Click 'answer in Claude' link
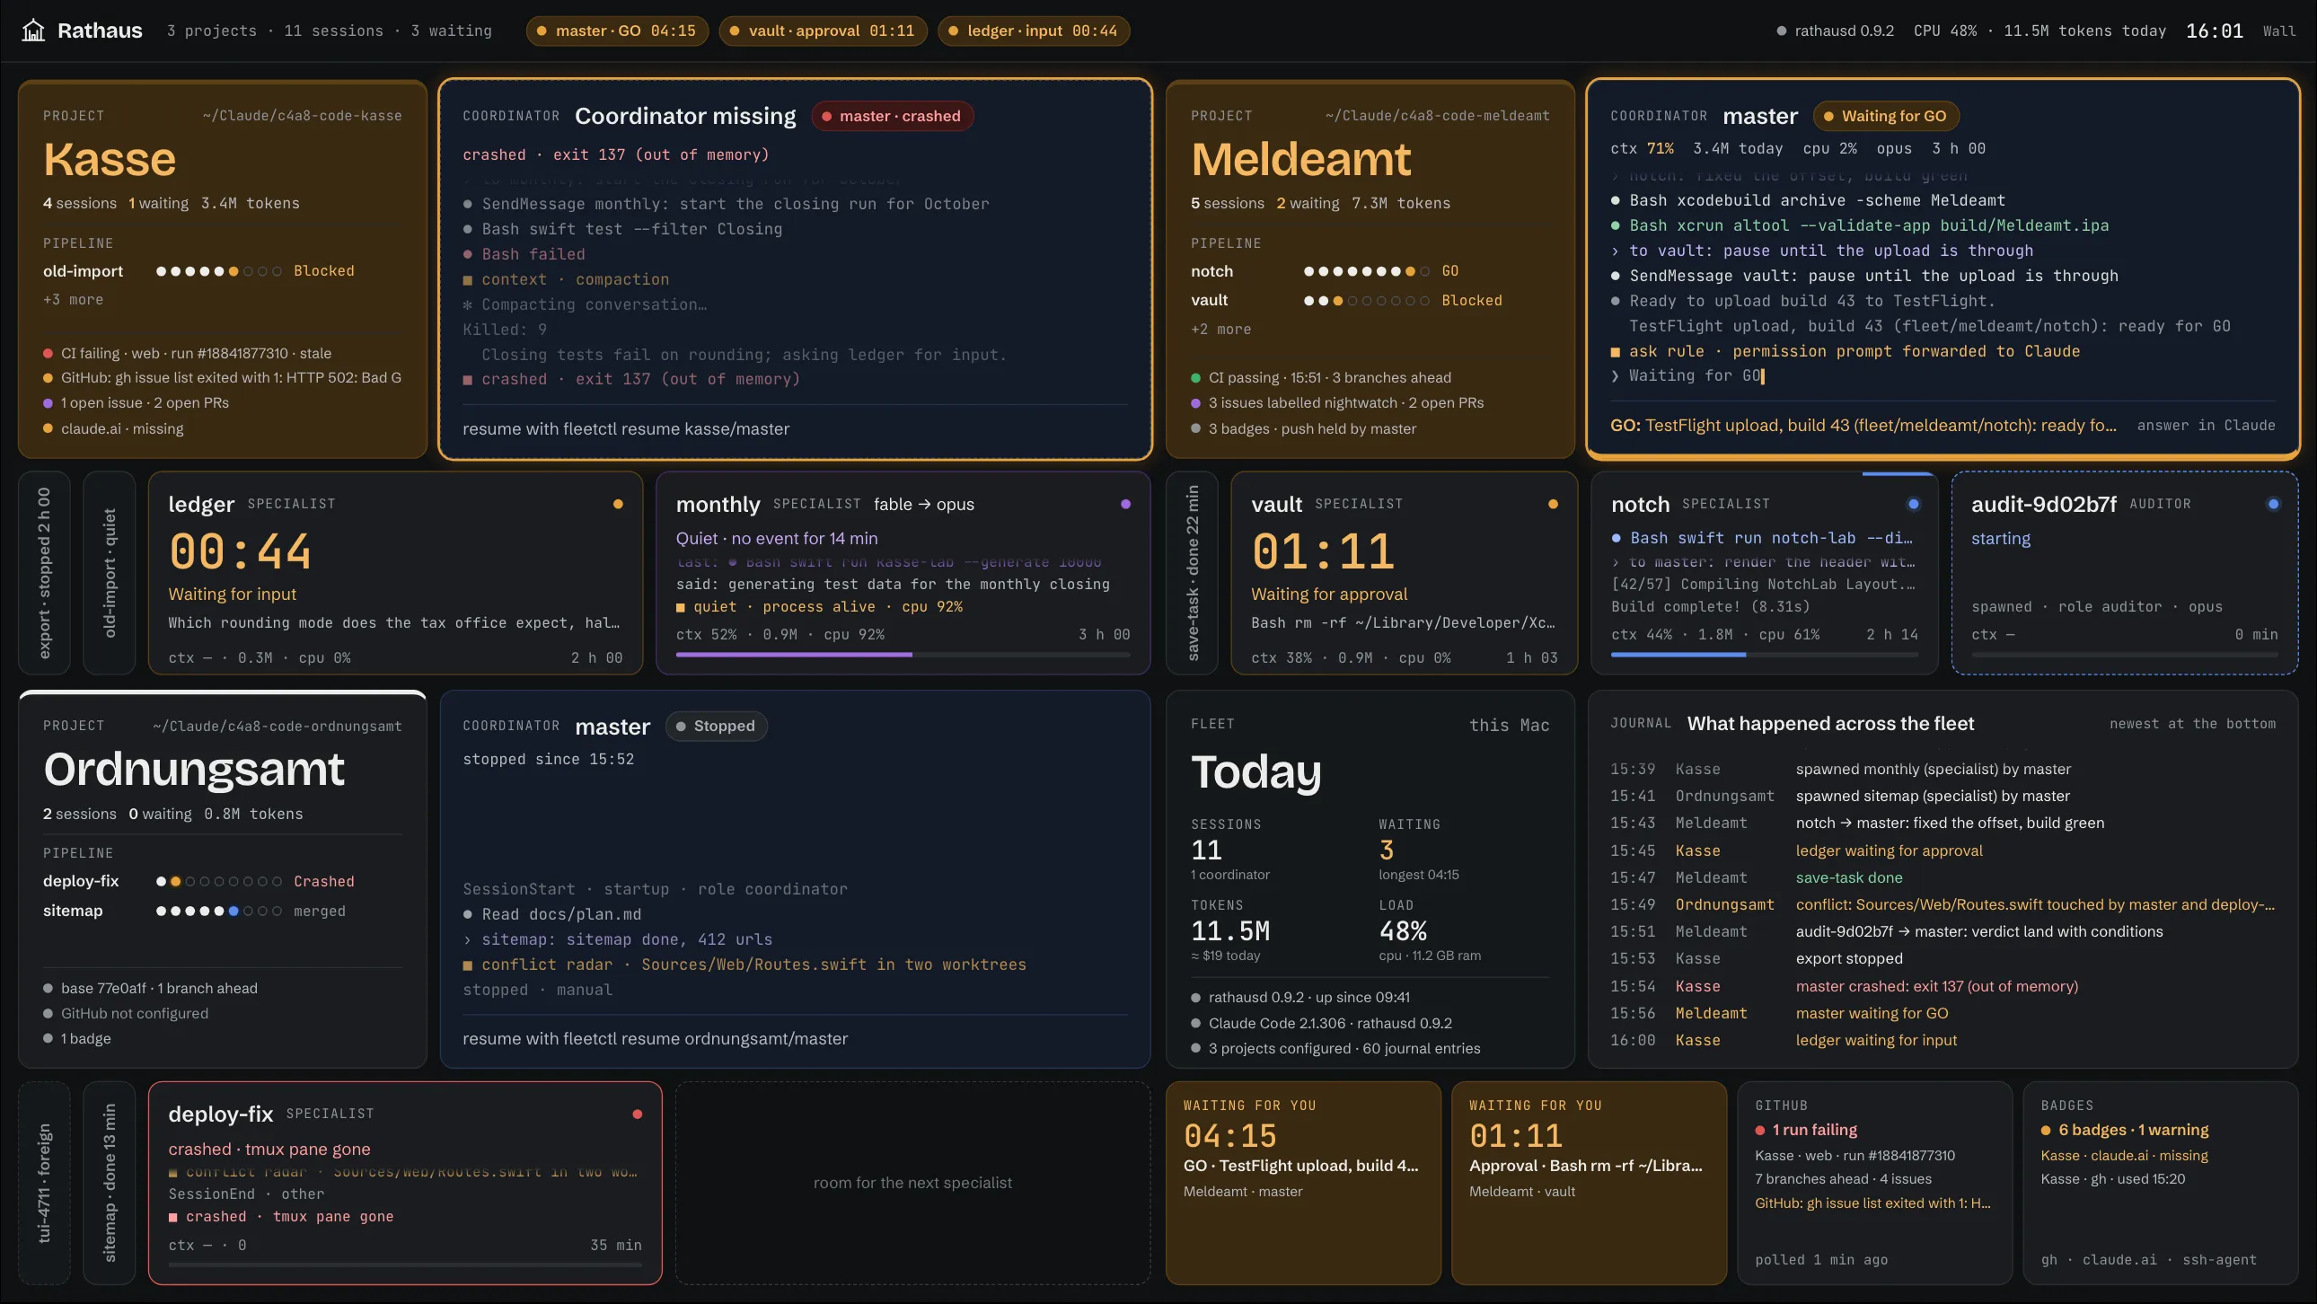The width and height of the screenshot is (2317, 1304). [x=2206, y=426]
